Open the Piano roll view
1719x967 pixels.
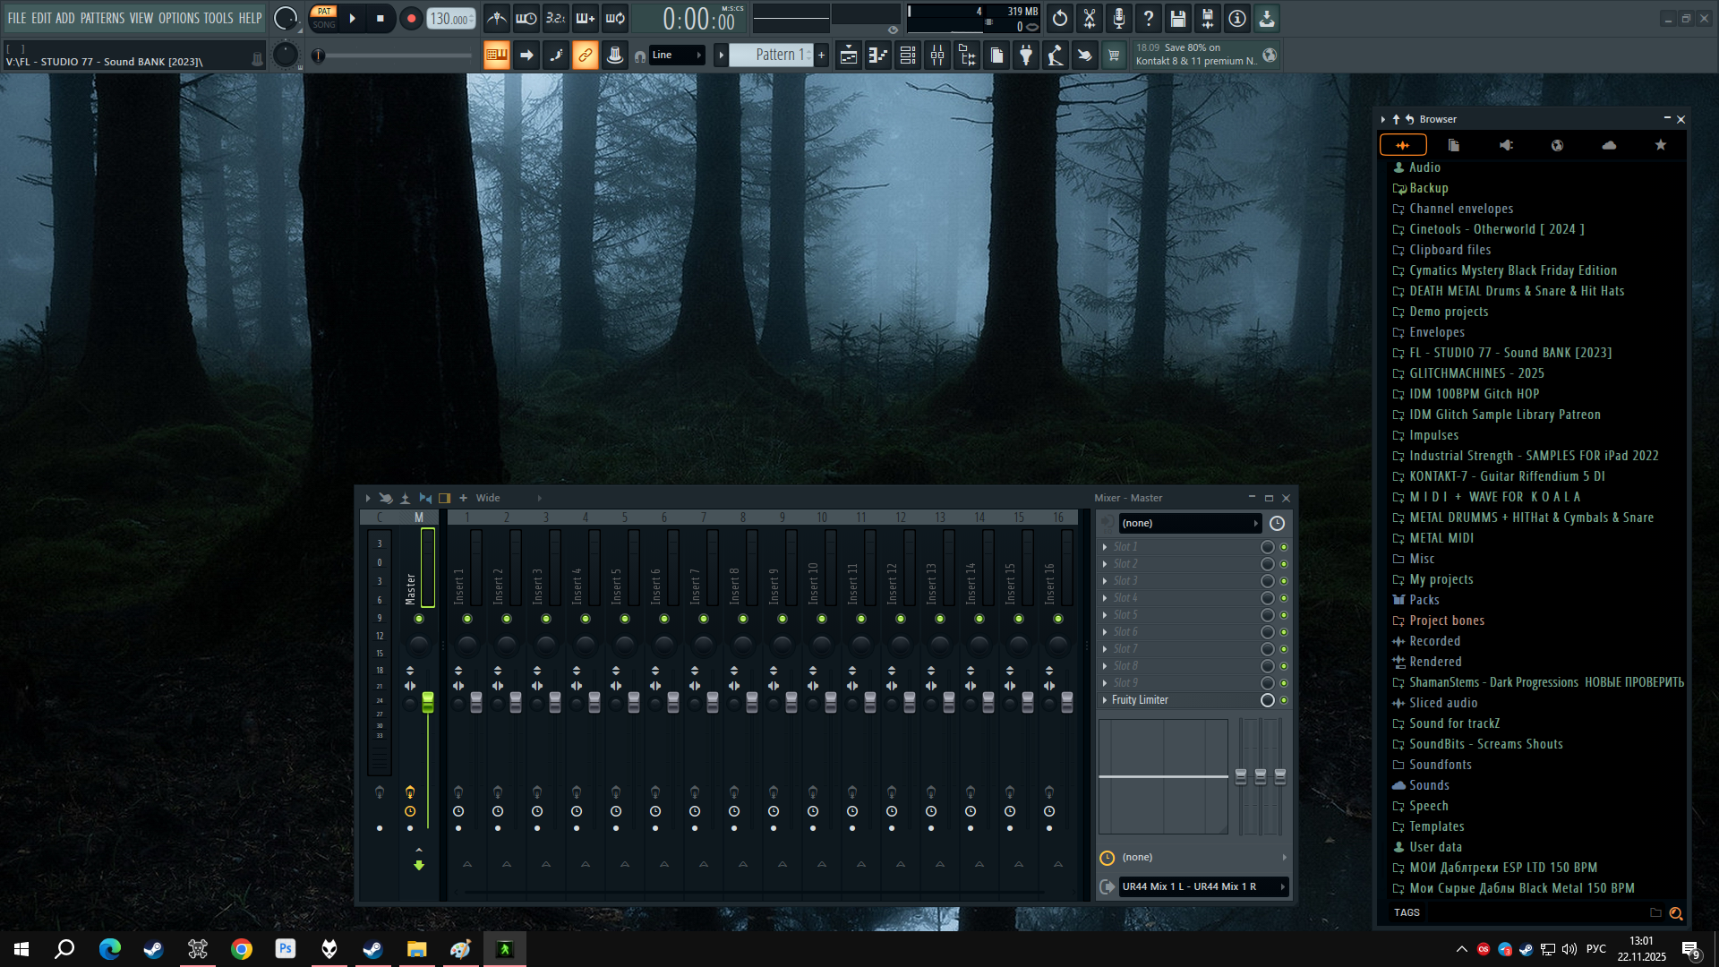pos(878,56)
